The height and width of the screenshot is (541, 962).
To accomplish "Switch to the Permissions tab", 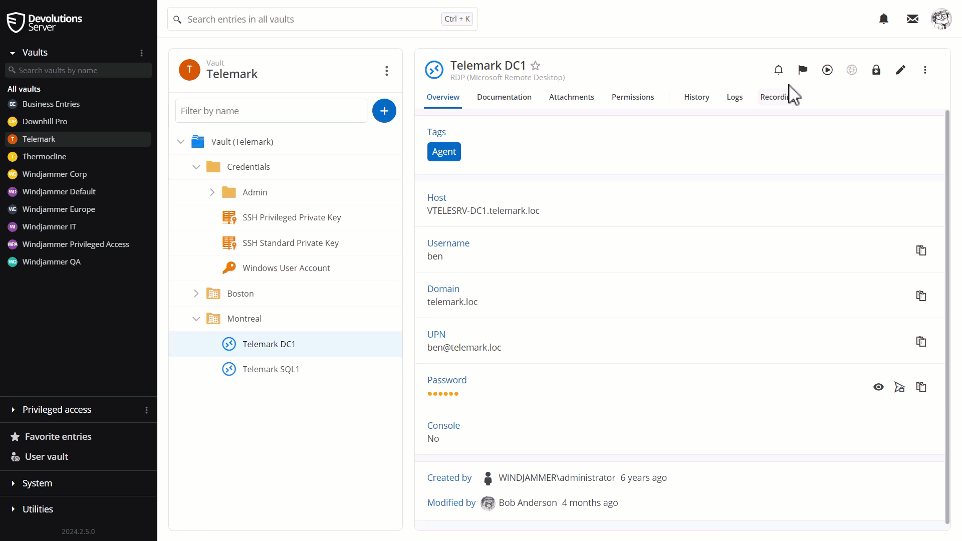I will tap(632, 97).
